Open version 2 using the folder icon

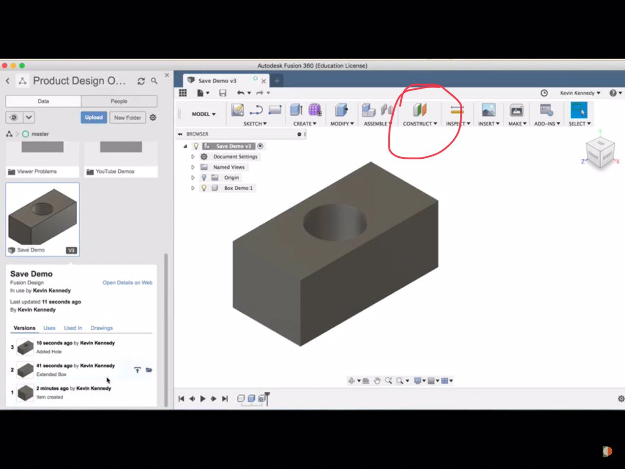pos(149,370)
